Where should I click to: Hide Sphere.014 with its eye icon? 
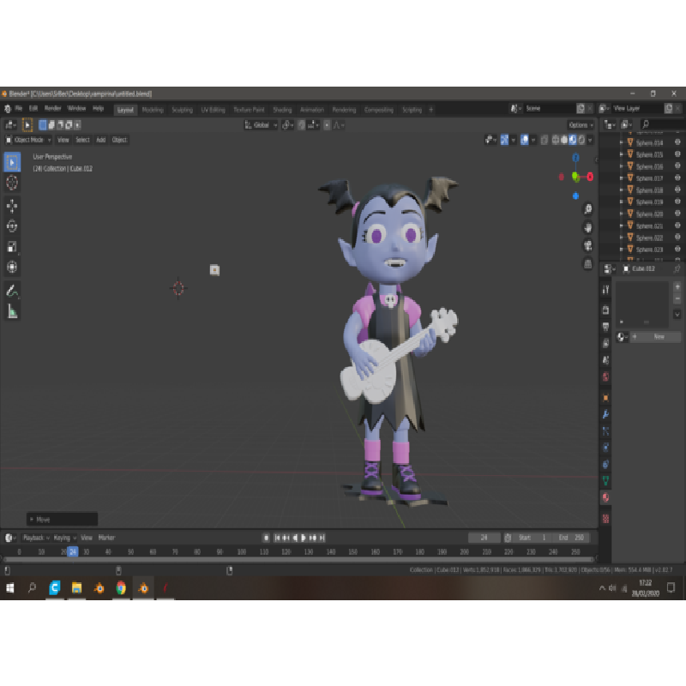[x=677, y=142]
